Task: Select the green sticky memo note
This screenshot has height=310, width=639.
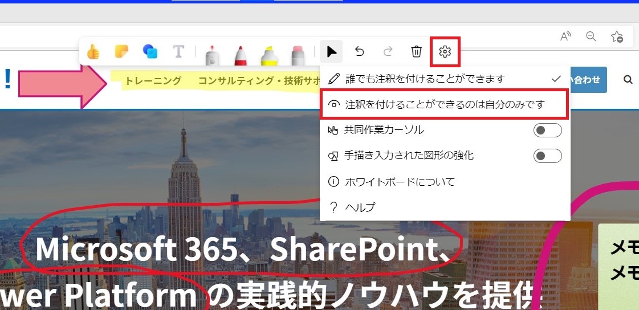Action: point(618,267)
